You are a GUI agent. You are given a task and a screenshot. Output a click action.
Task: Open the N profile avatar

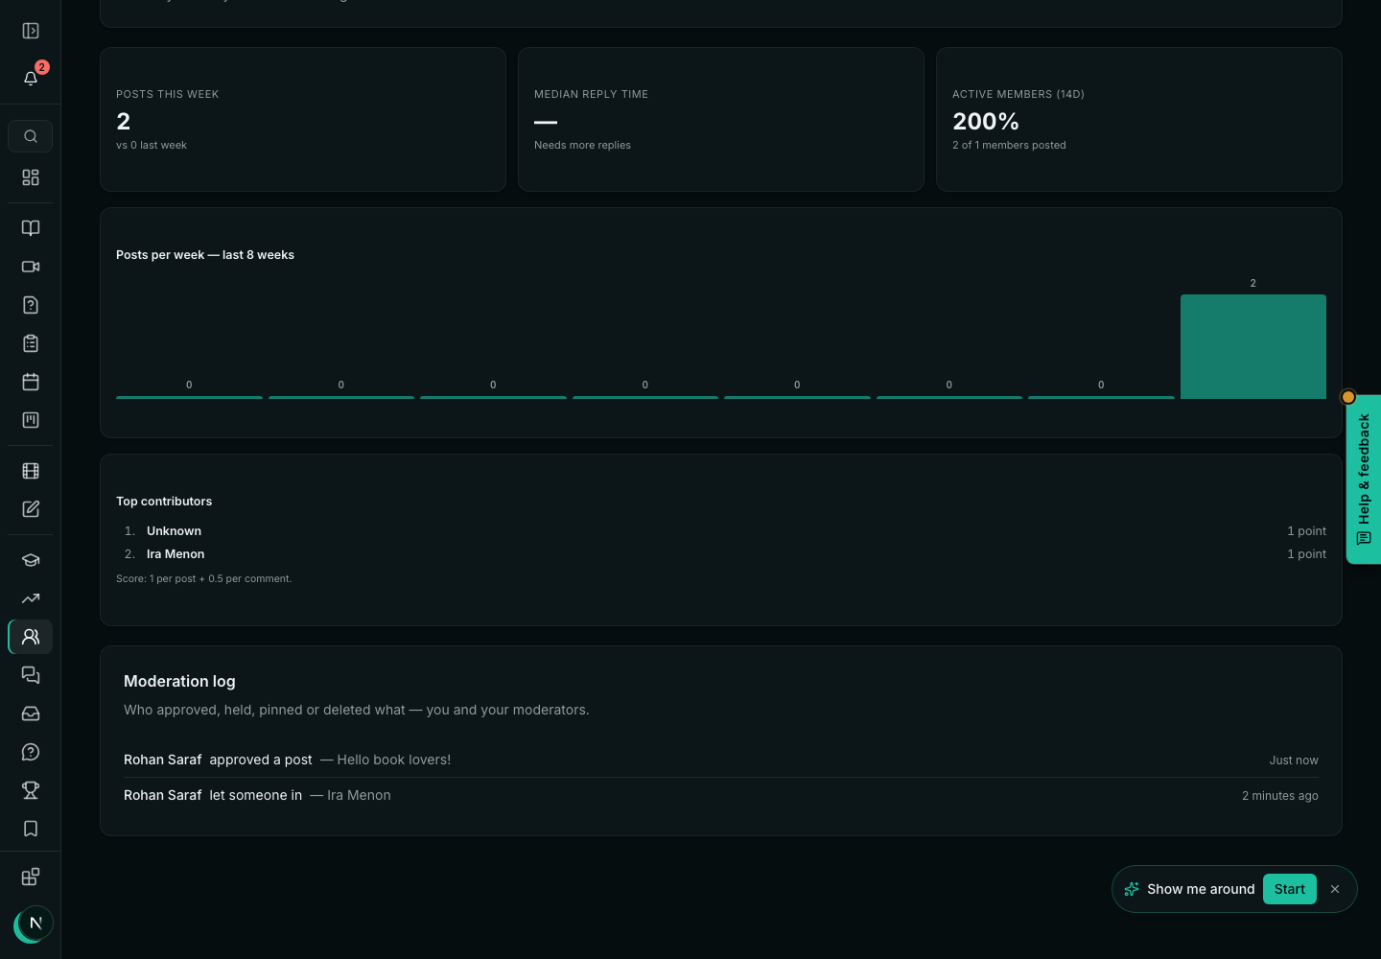[x=35, y=924]
